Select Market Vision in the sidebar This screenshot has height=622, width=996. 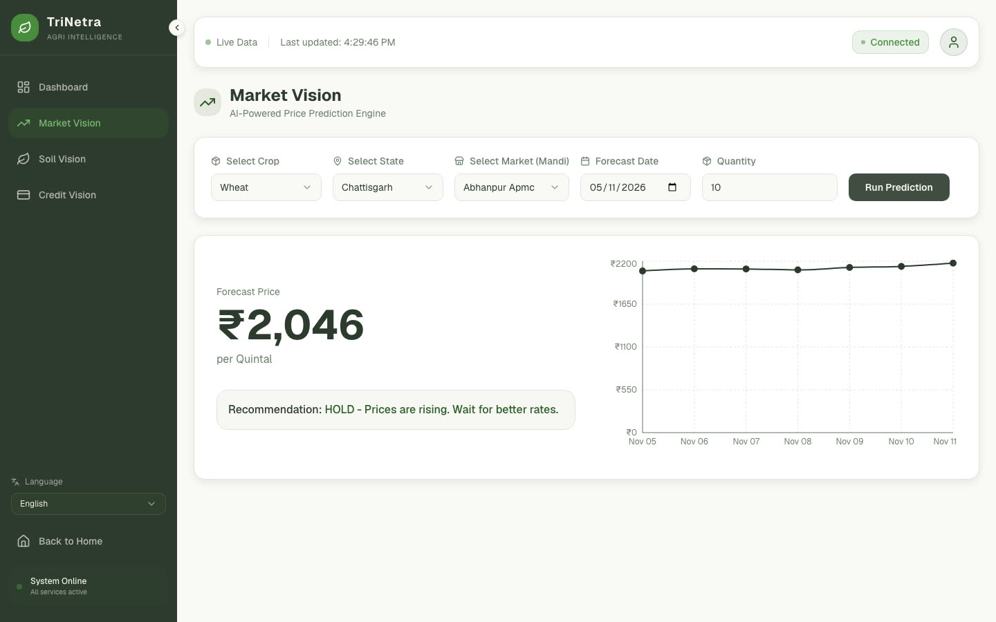pyautogui.click(x=89, y=123)
